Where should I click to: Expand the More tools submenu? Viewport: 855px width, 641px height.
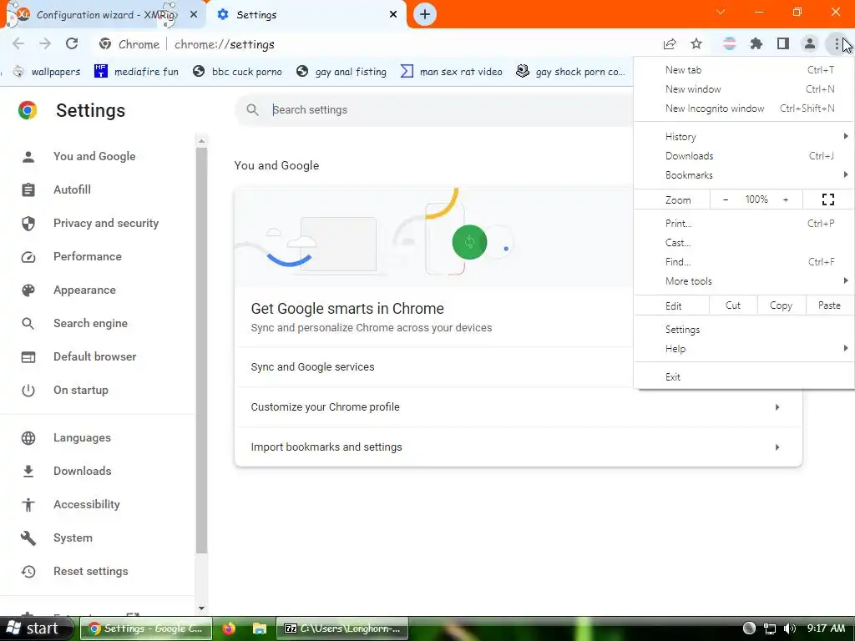tap(744, 281)
